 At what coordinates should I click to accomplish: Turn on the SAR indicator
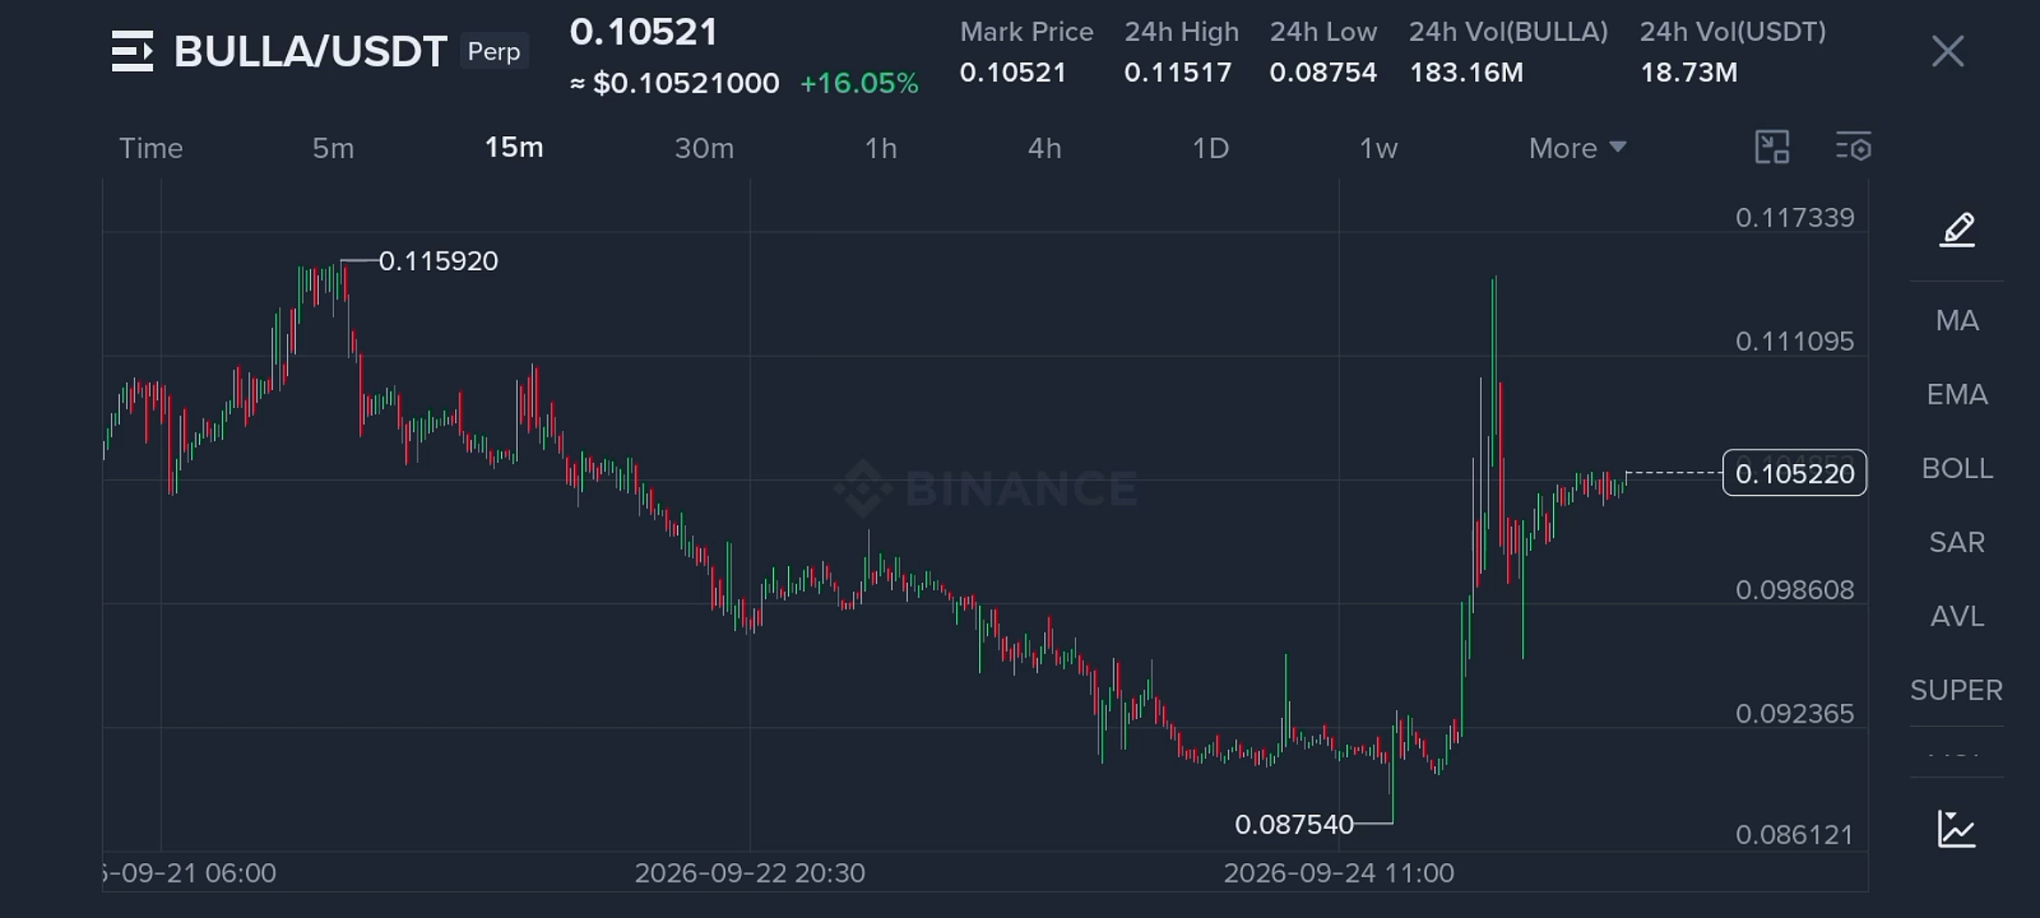click(x=1957, y=543)
